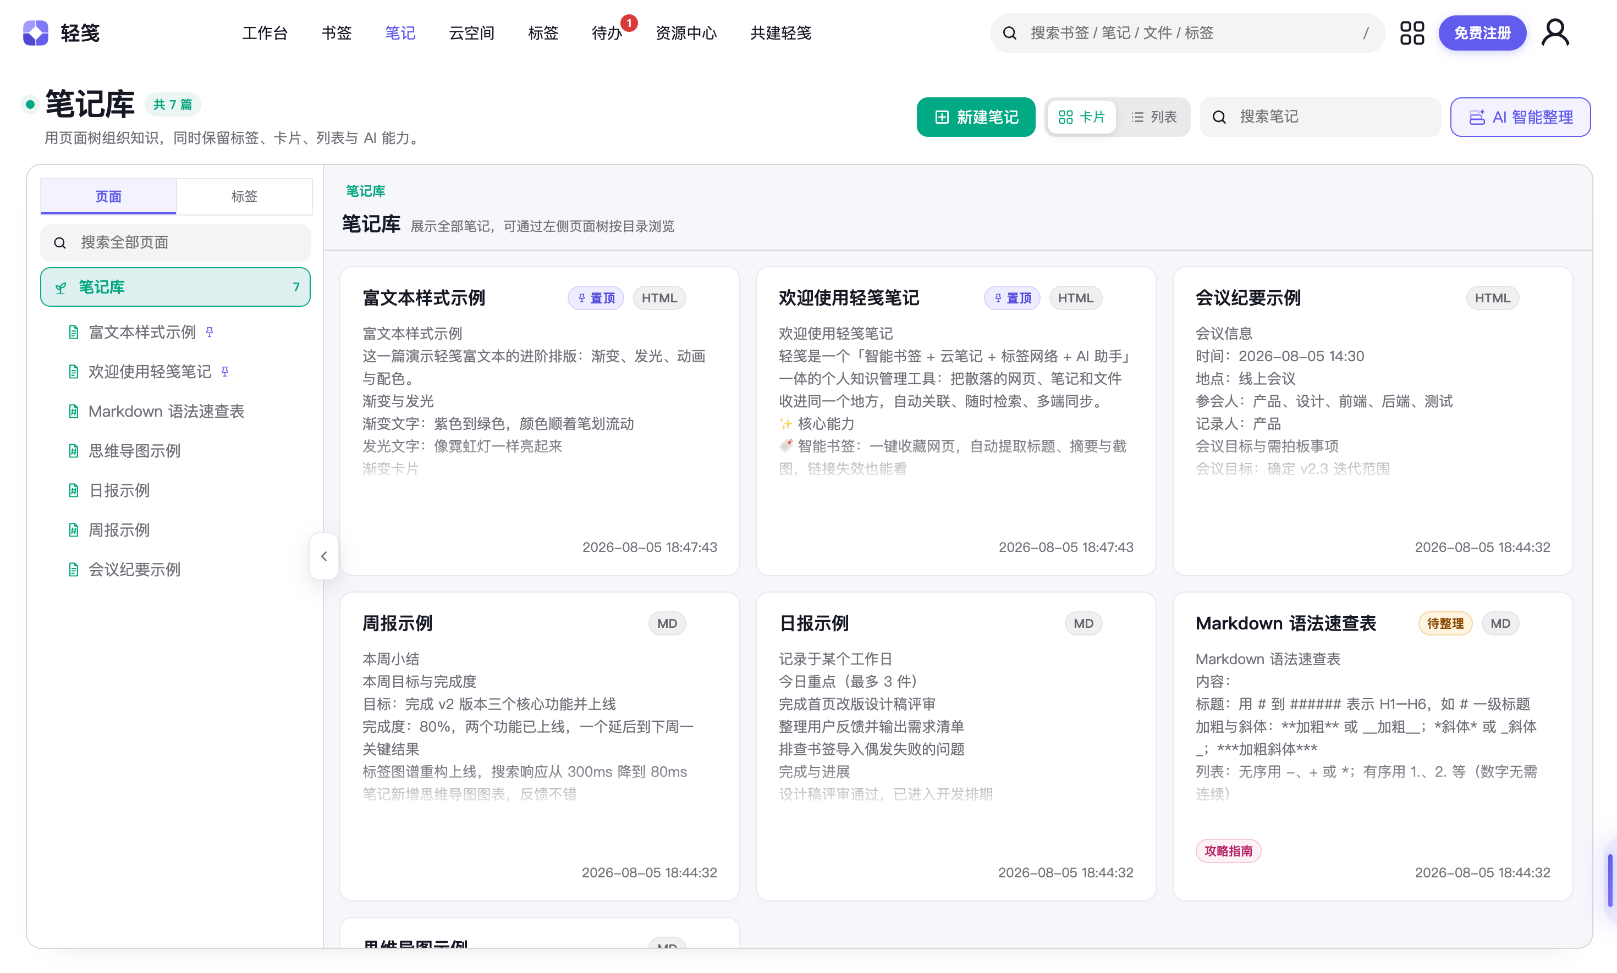Open 会议纪要示例 in the page tree
The width and height of the screenshot is (1617, 973).
tap(135, 569)
